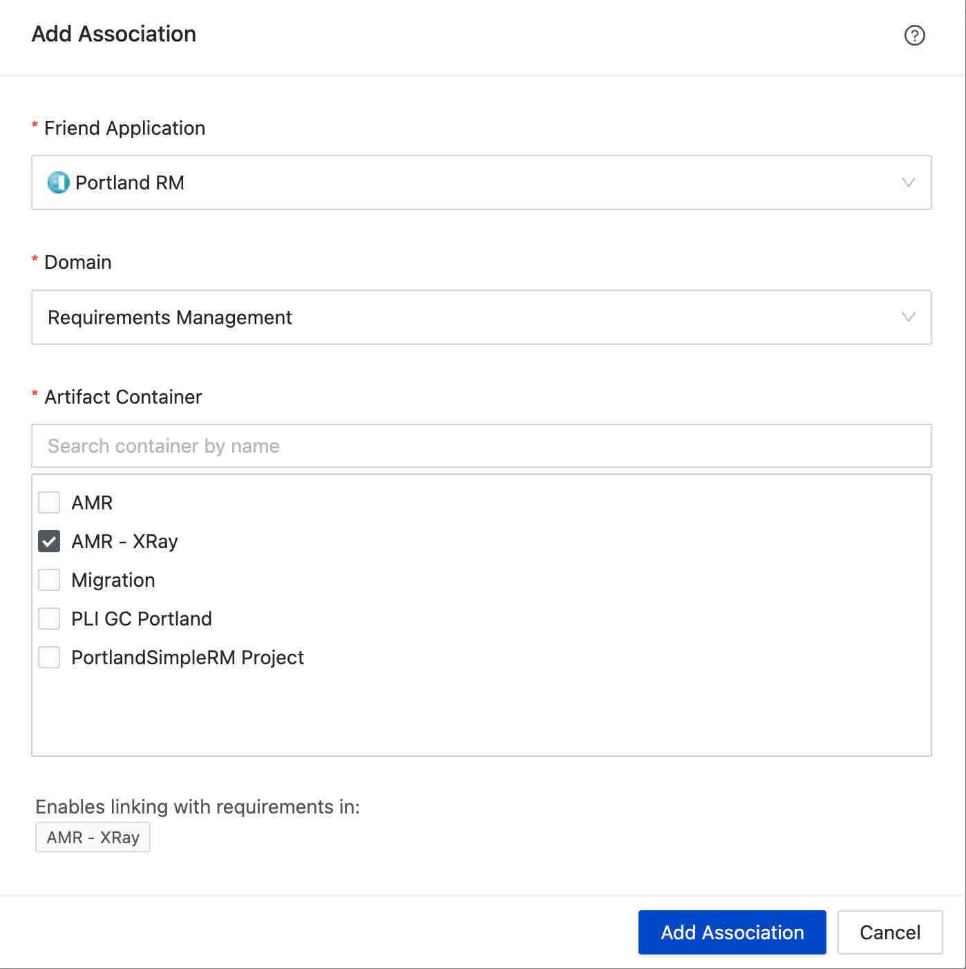Click the Portland RM application icon

pos(58,182)
